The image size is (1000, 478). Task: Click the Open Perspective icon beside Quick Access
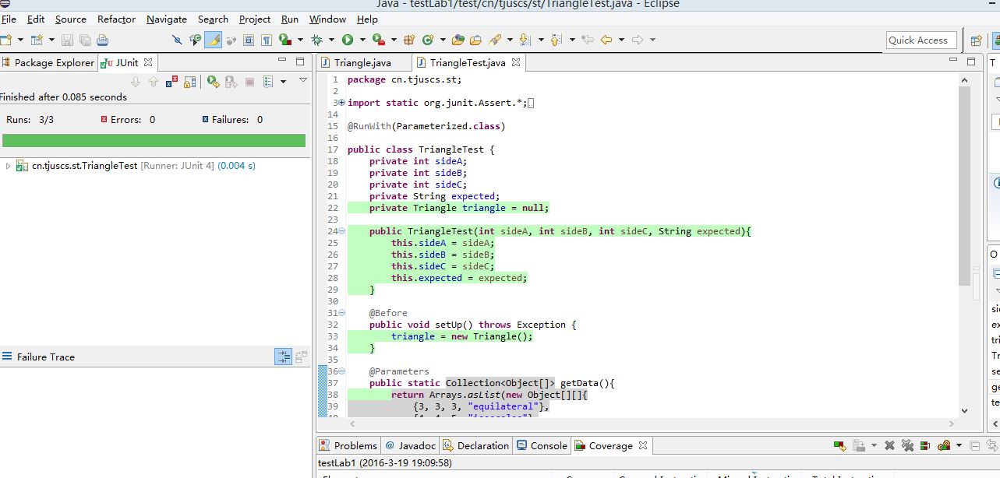point(976,40)
